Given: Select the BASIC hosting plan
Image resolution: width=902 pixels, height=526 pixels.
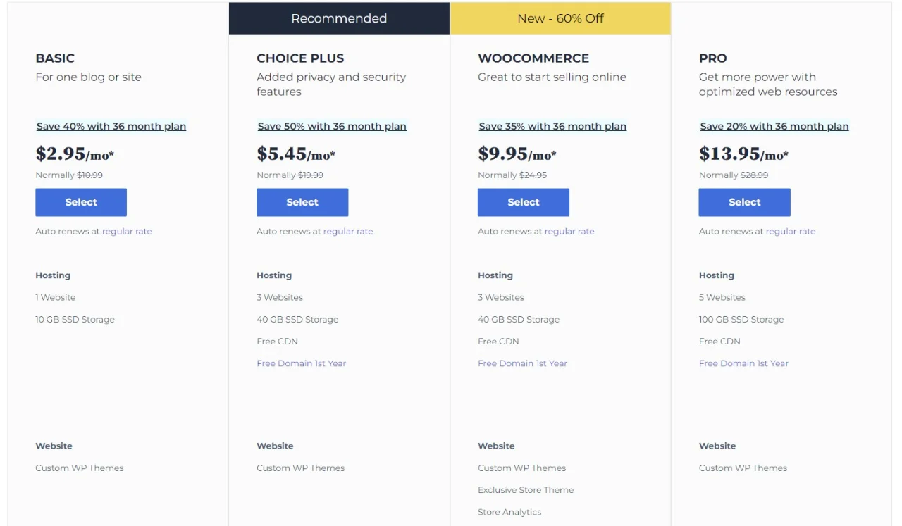Looking at the screenshot, I should click(81, 202).
